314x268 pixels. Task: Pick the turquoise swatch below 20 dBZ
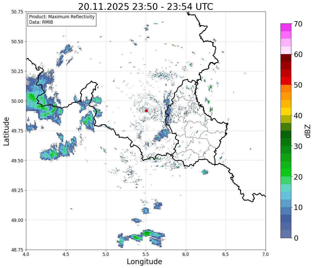pyautogui.click(x=286, y=188)
